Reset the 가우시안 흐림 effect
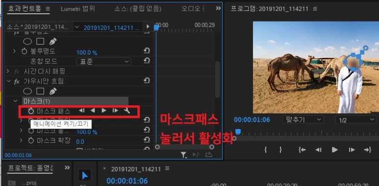 pos(147,80)
